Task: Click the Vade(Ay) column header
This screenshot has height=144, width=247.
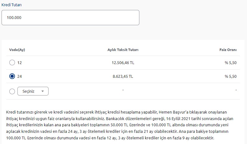Action: point(17,50)
